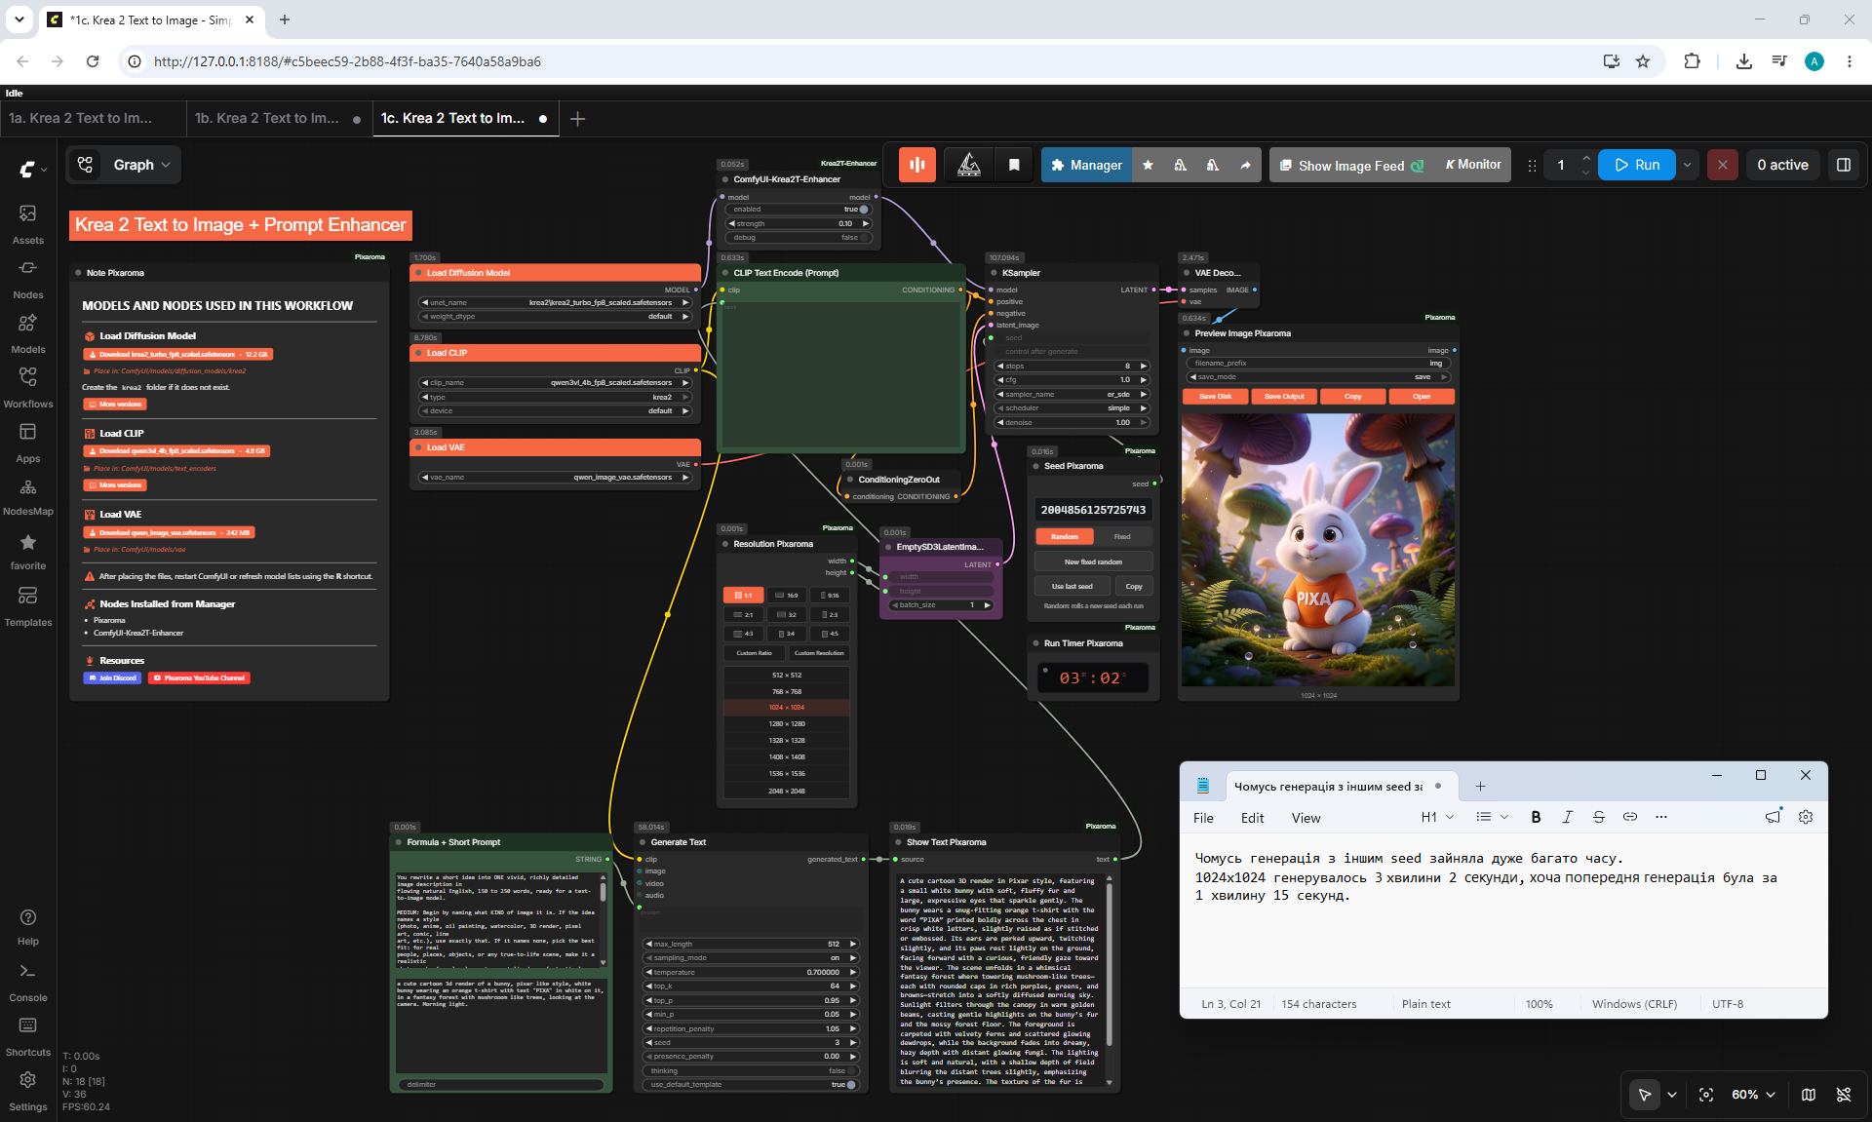Viewport: 1872px width, 1122px height.
Task: Insert a link in Notepad
Action: tap(1629, 817)
